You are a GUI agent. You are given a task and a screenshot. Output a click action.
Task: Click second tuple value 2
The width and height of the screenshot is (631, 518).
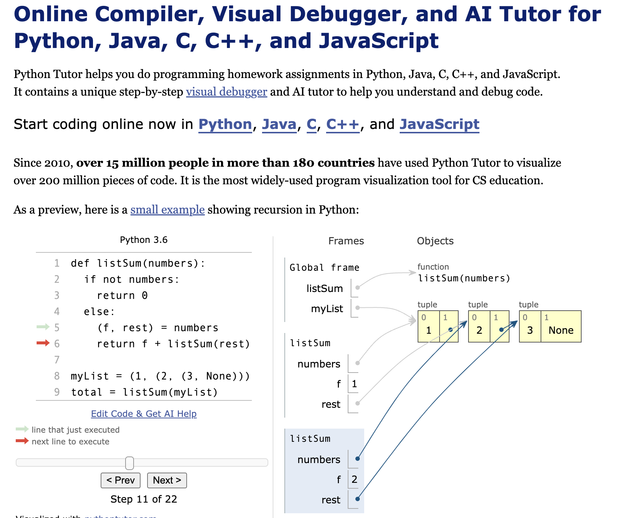pyautogui.click(x=479, y=330)
